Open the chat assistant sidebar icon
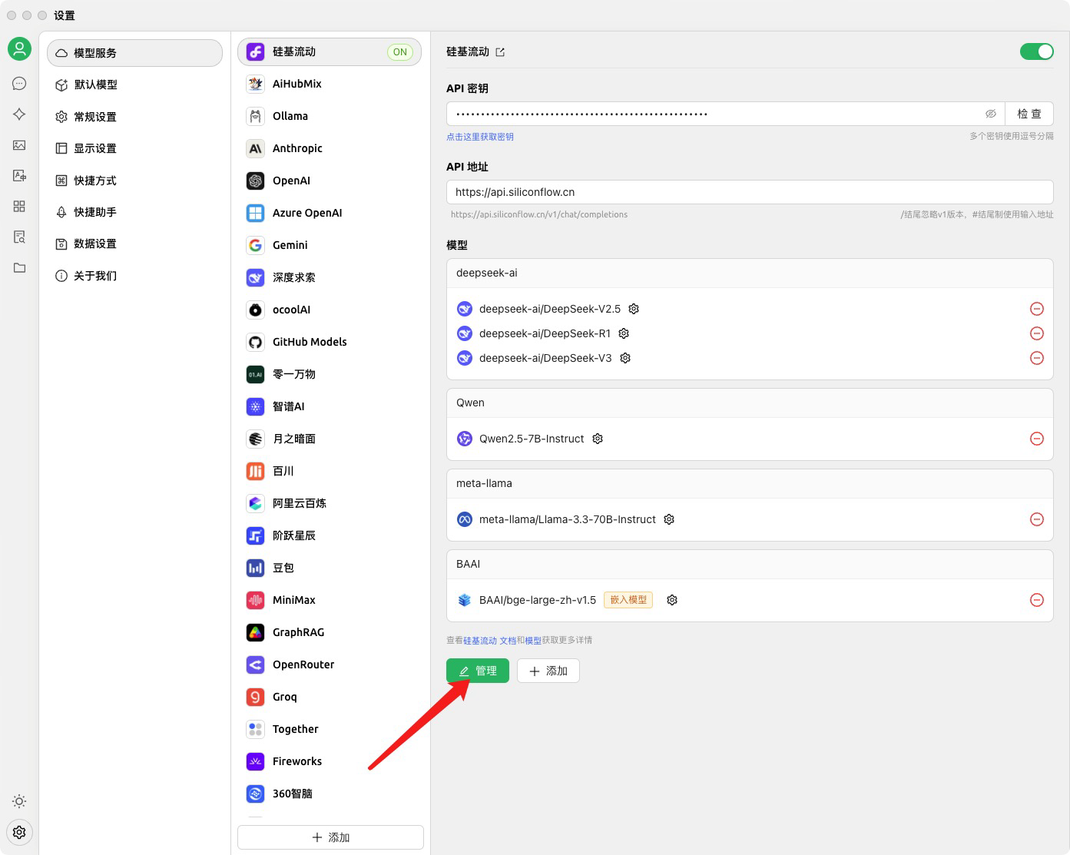Image resolution: width=1070 pixels, height=855 pixels. [19, 84]
